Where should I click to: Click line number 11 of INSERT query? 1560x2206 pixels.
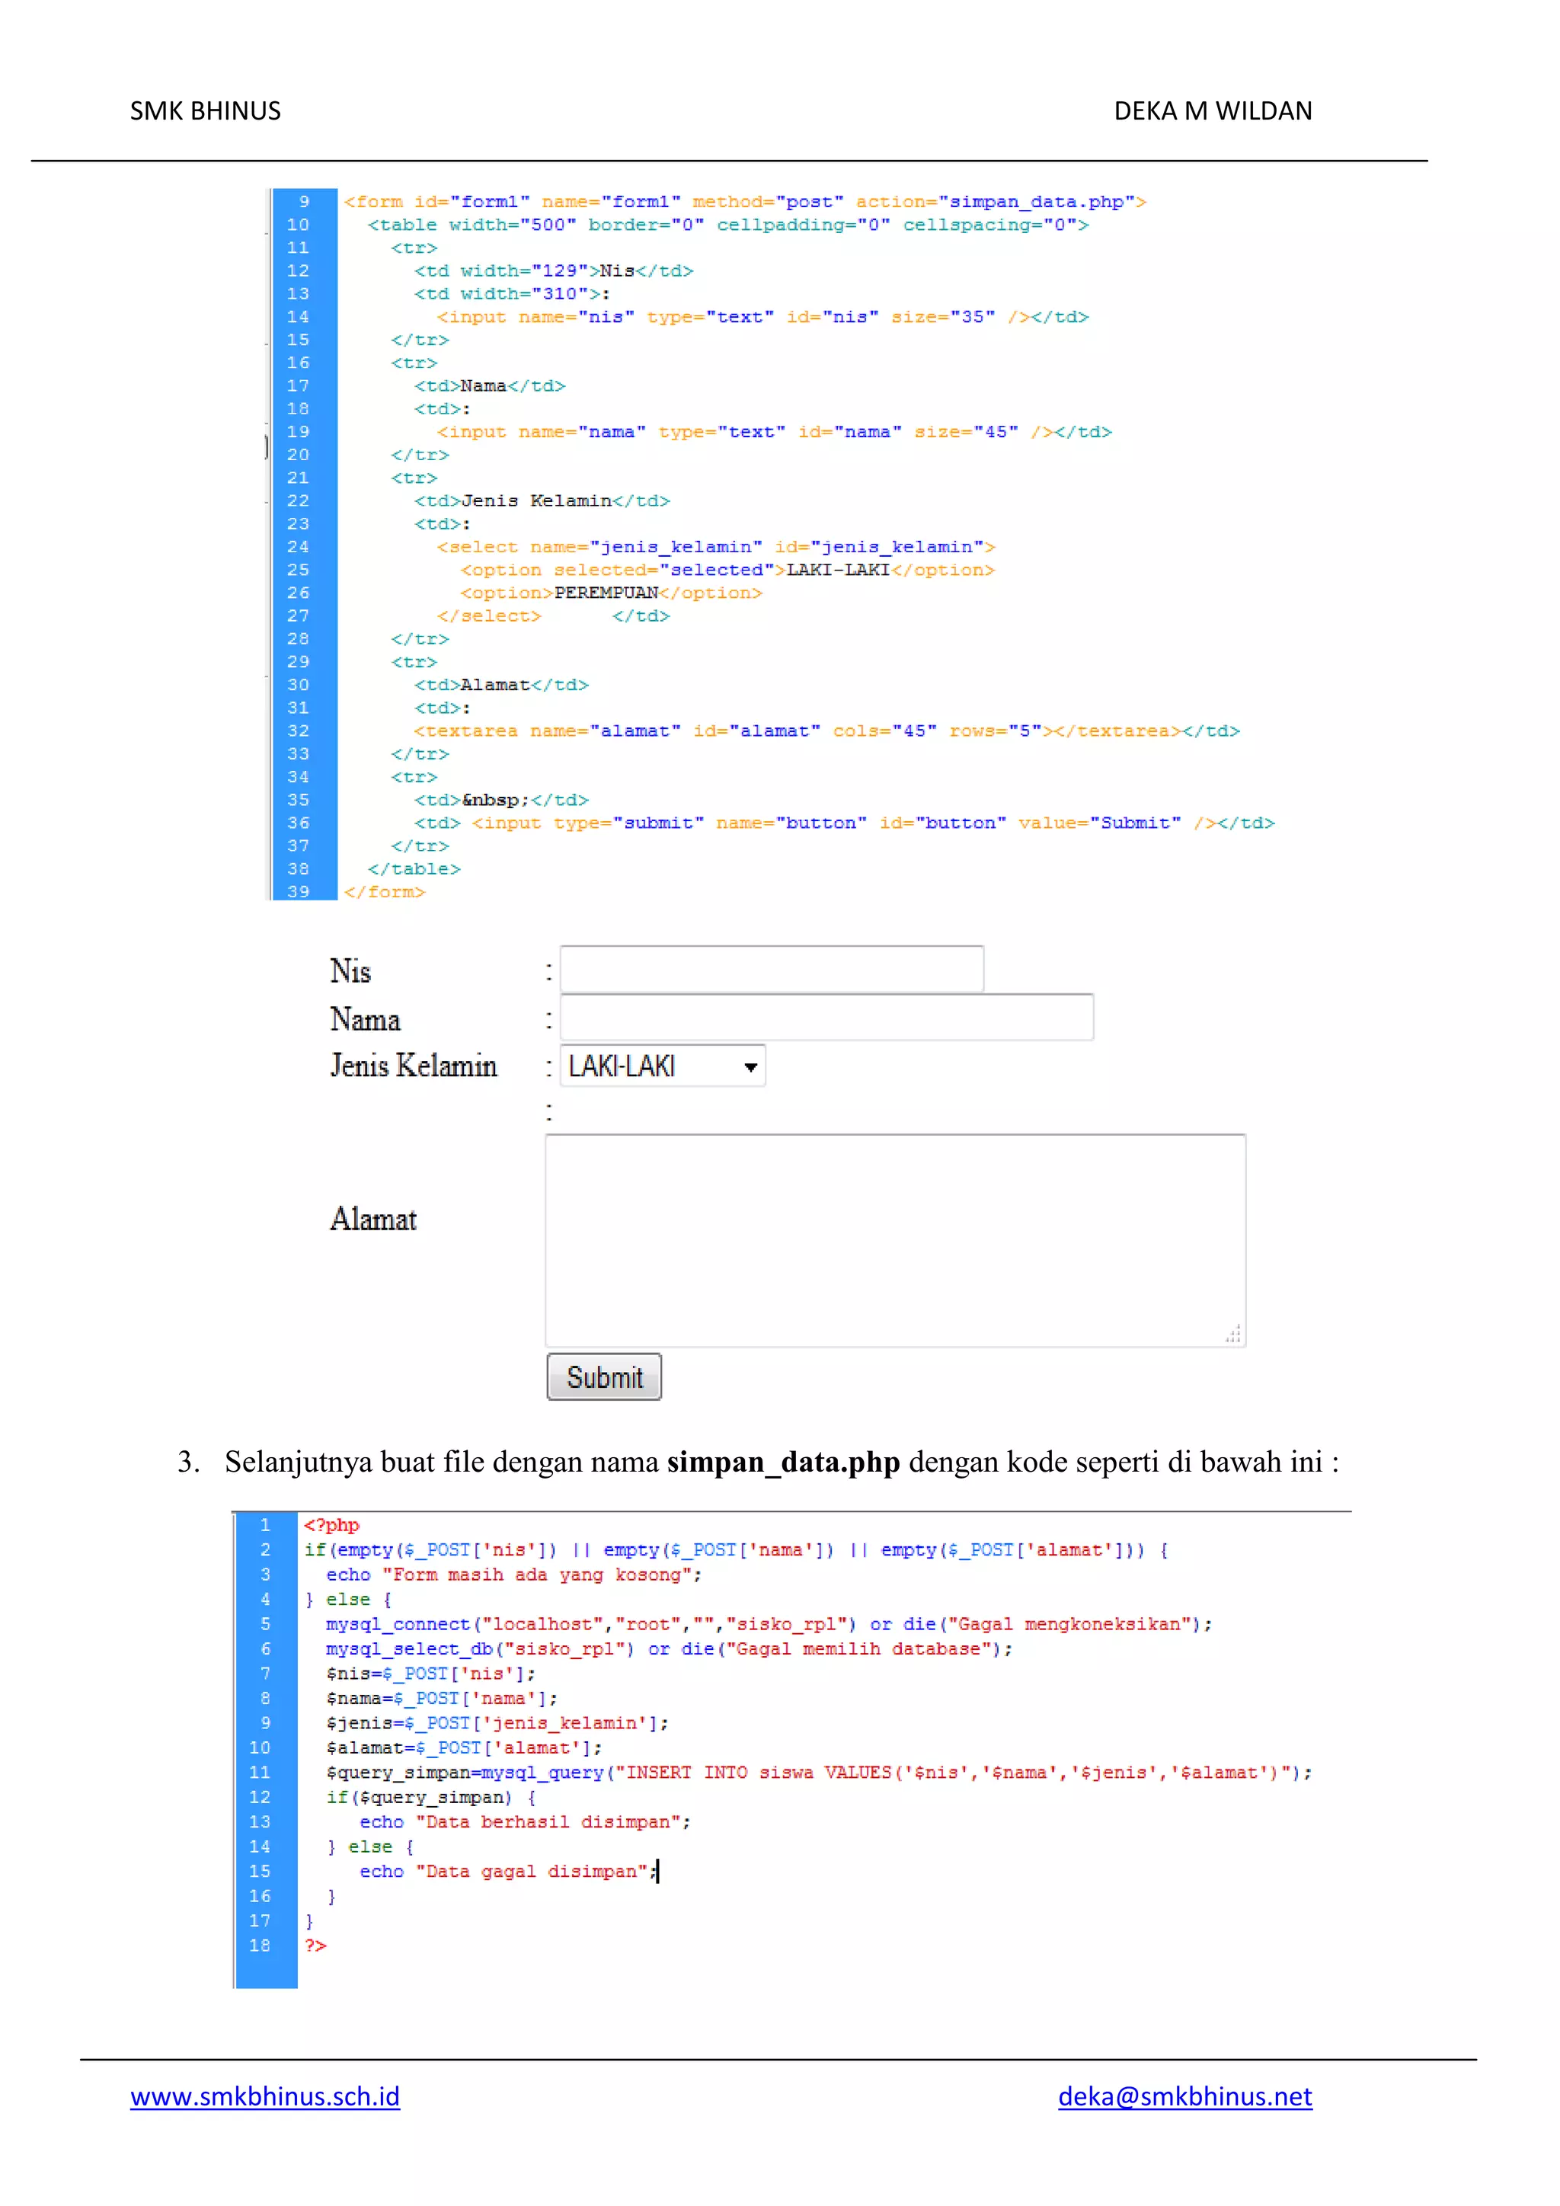pos(259,1772)
